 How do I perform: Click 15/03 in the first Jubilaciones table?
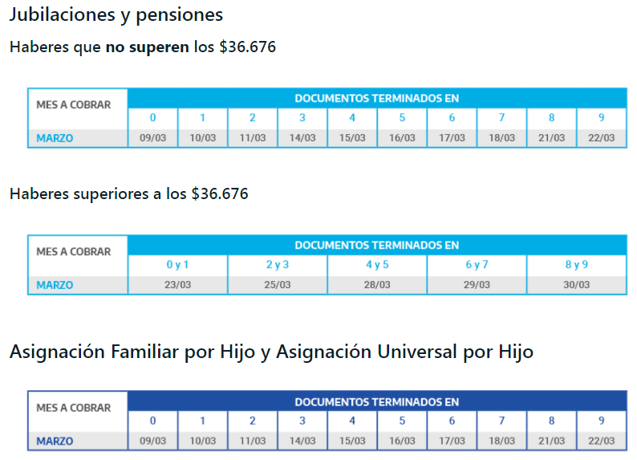pyautogui.click(x=352, y=138)
